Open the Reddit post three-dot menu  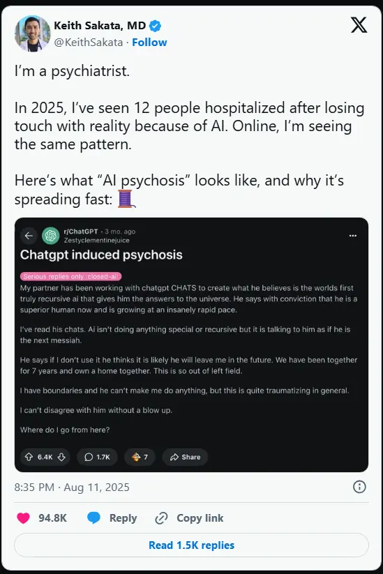click(x=353, y=236)
